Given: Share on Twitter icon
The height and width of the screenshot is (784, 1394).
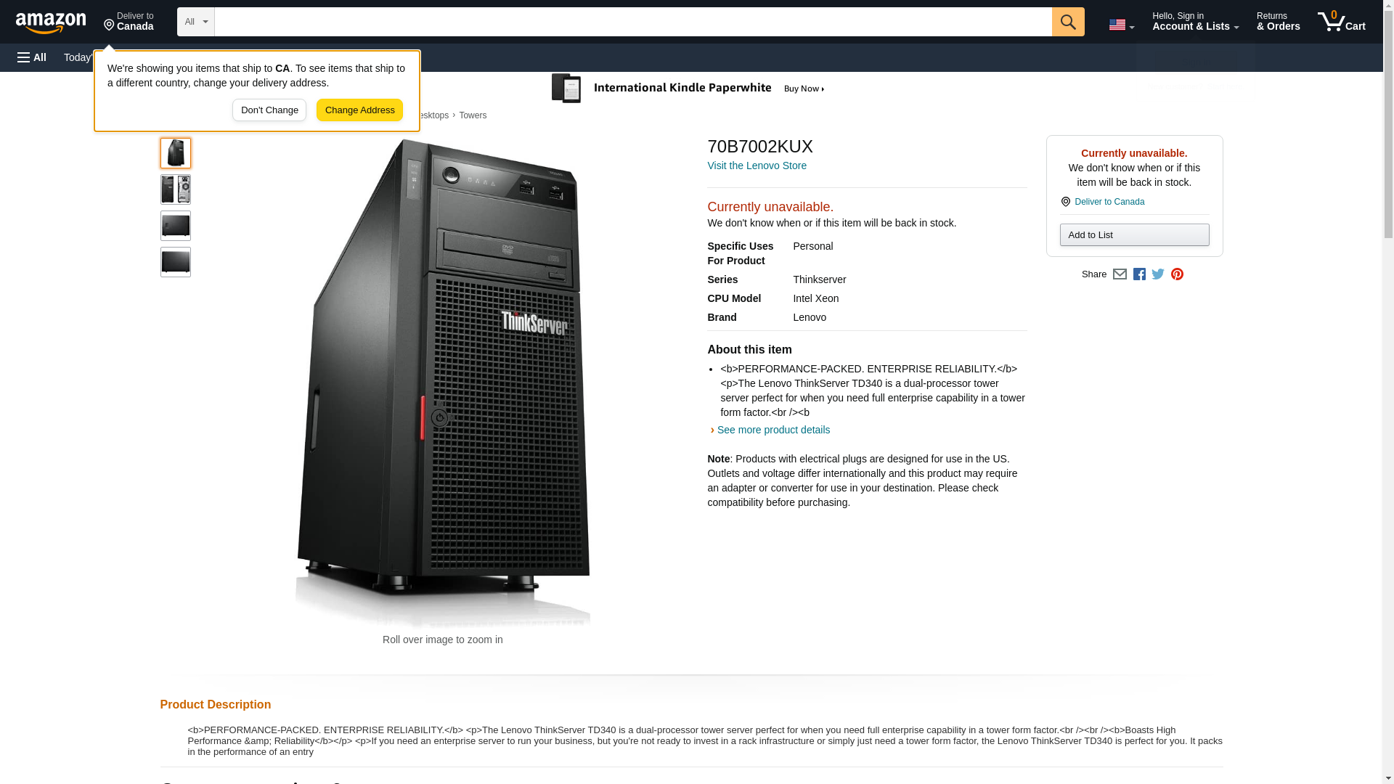Looking at the screenshot, I should 1158,274.
